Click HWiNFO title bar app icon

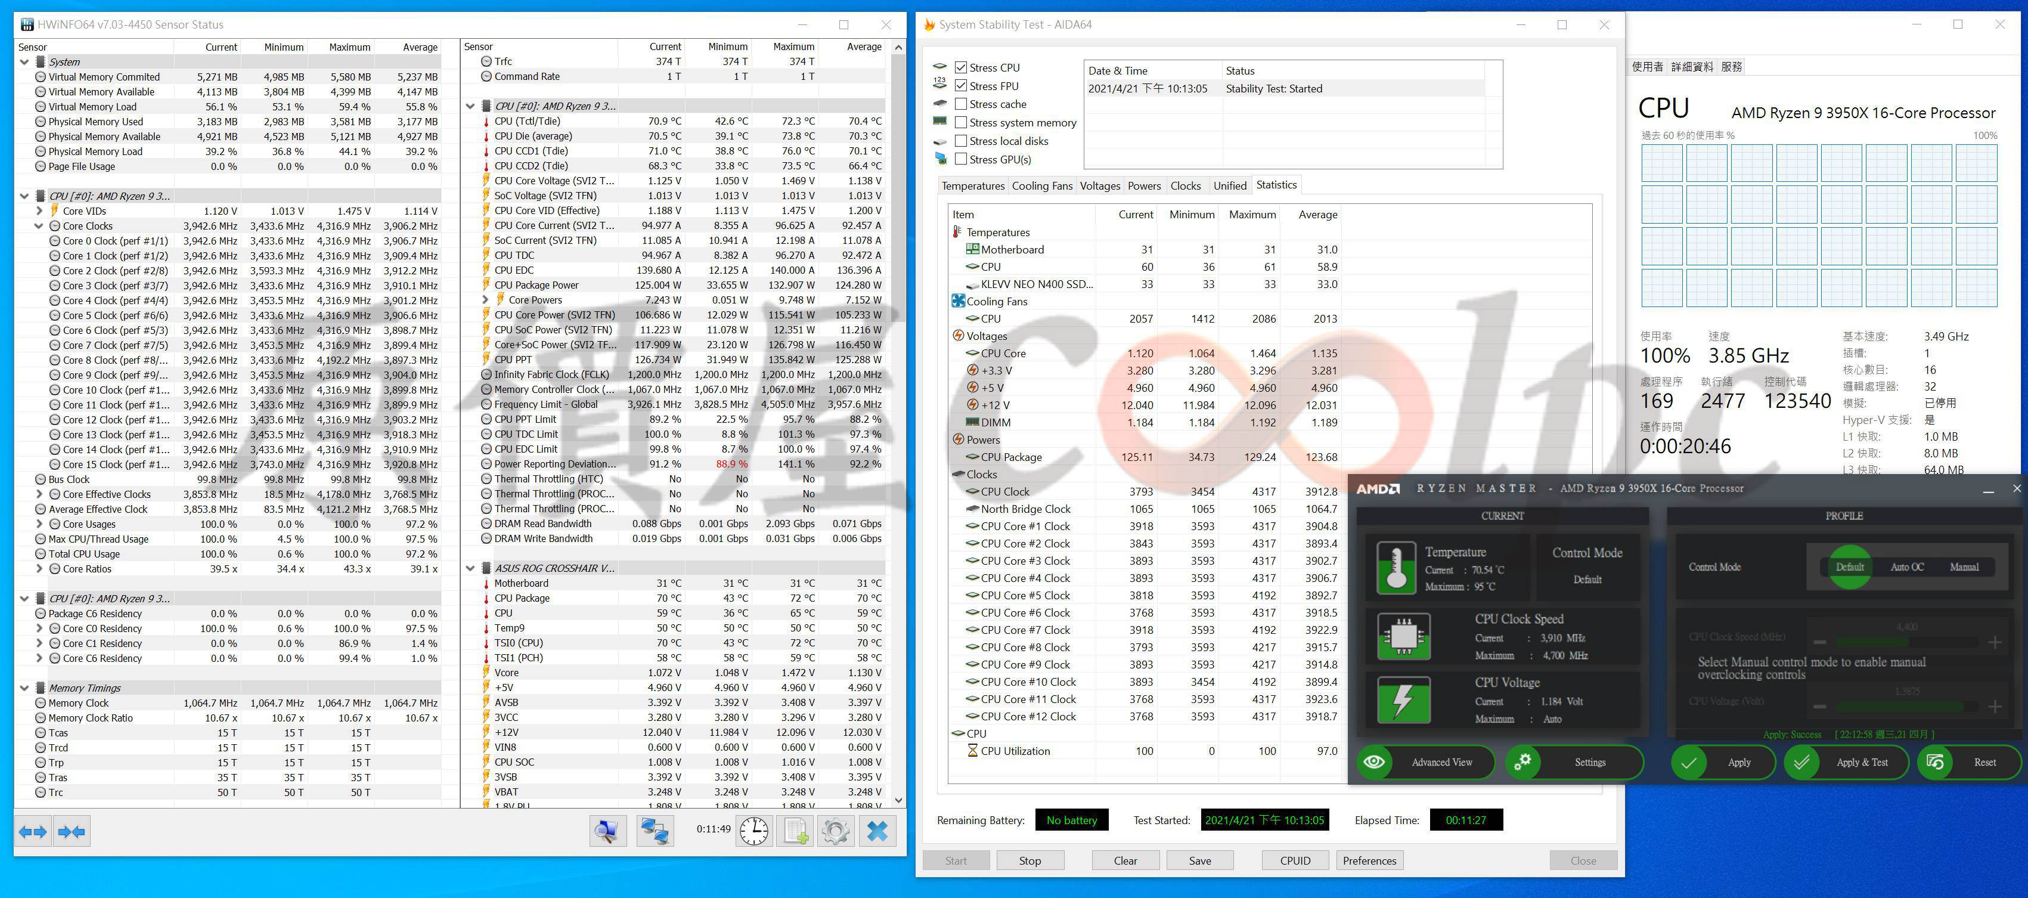pyautogui.click(x=27, y=24)
